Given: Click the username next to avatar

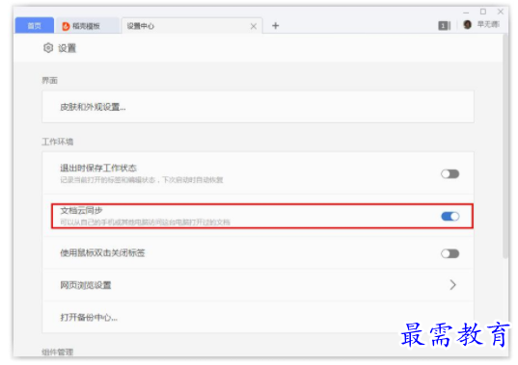Looking at the screenshot, I should coord(488,24).
